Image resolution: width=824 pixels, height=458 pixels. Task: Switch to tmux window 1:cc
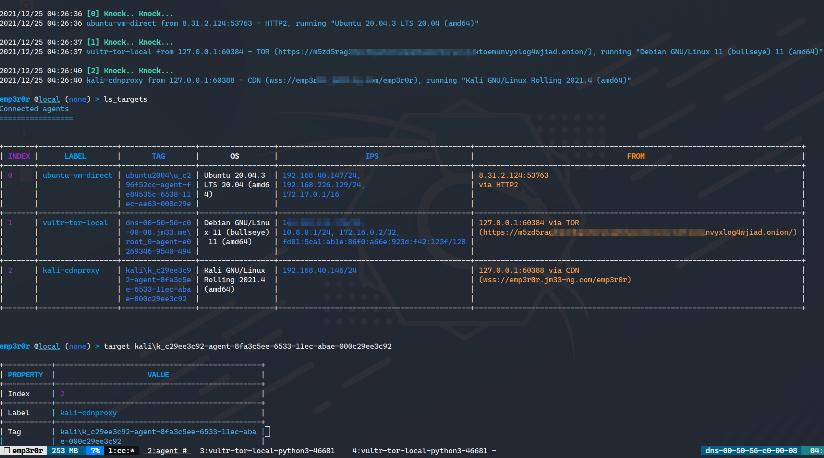(121, 450)
